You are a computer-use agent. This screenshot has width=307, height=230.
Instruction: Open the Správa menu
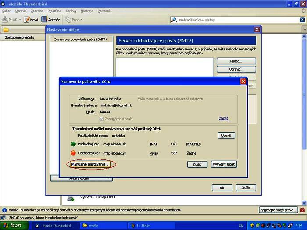pyautogui.click(x=71, y=11)
